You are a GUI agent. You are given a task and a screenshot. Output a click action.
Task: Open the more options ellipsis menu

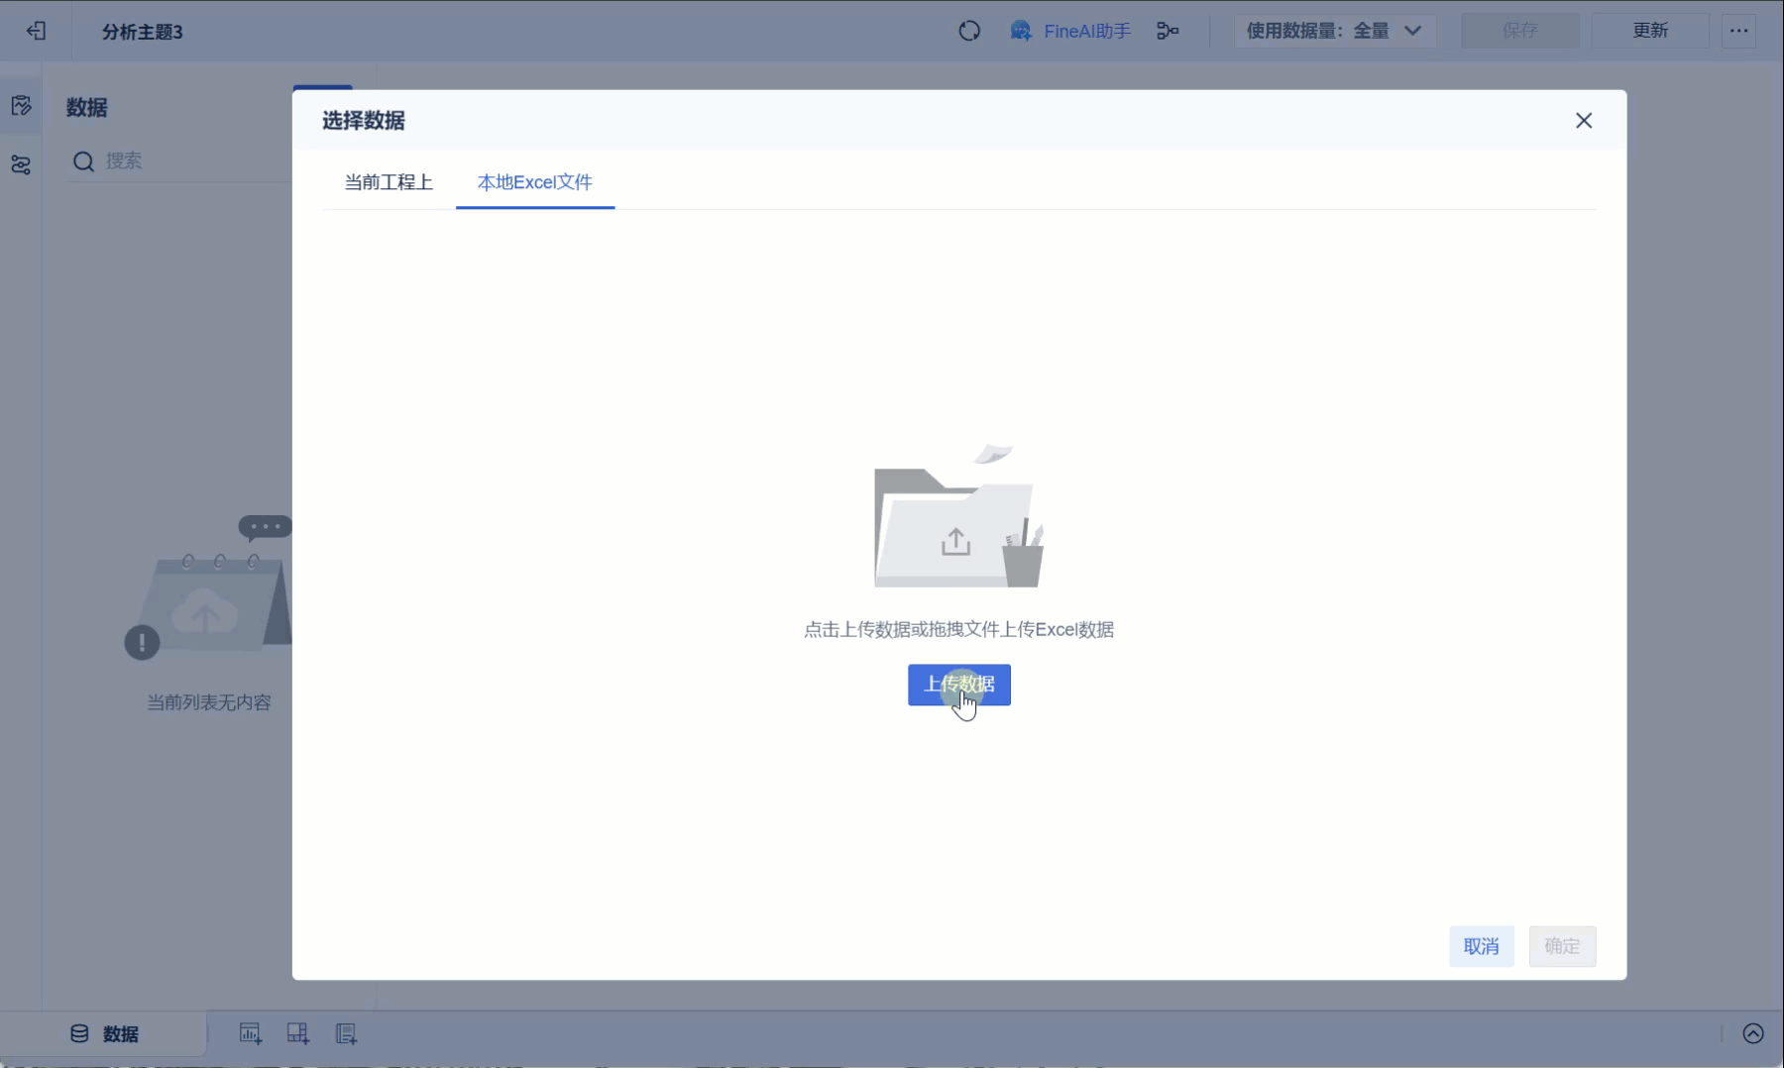tap(1739, 31)
